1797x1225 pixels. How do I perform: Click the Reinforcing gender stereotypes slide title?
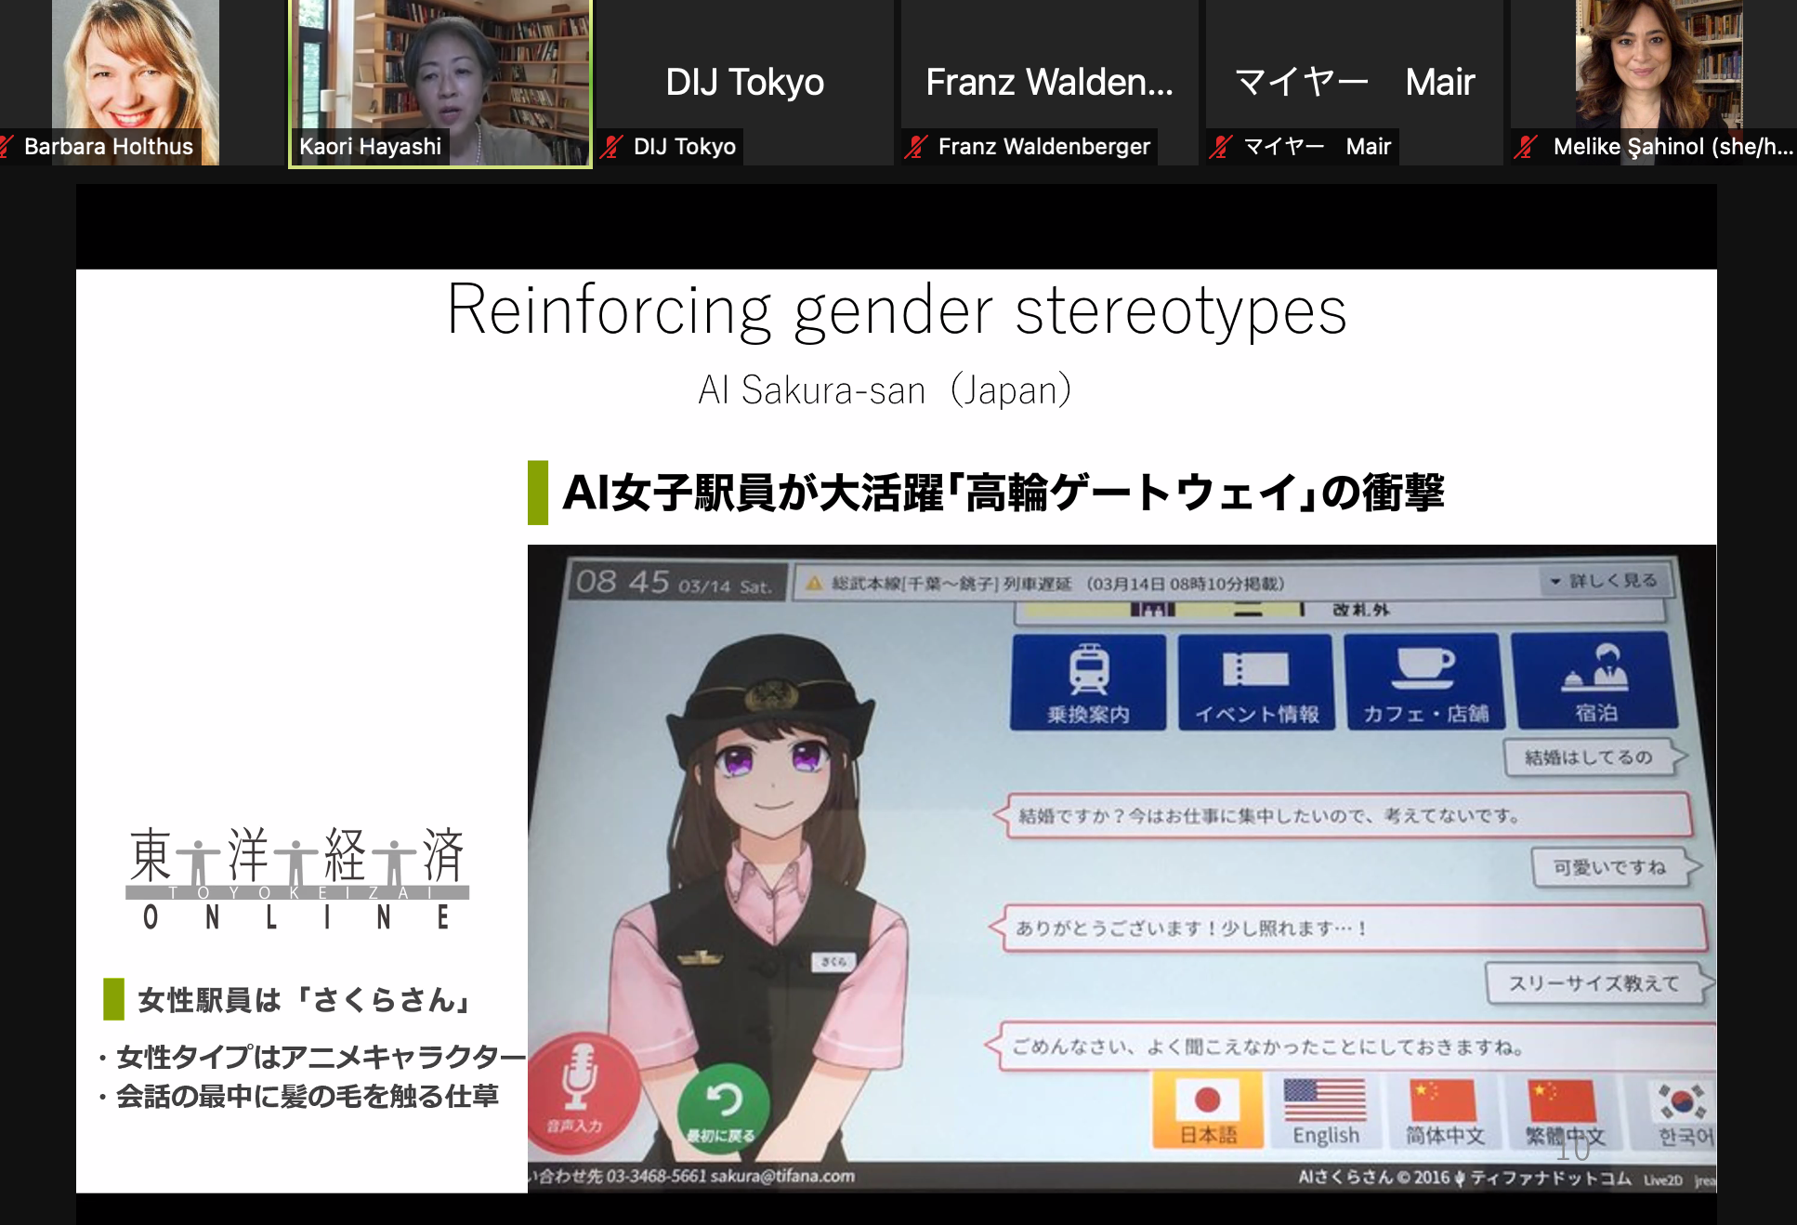(x=897, y=310)
